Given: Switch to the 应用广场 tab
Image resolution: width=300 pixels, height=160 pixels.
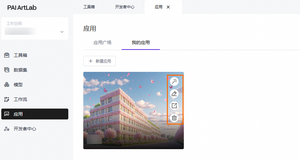Looking at the screenshot, I should 102,42.
